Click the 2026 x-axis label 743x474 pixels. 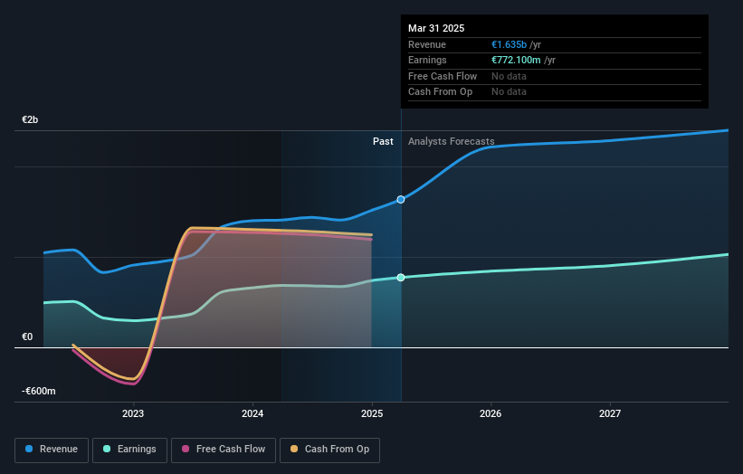491,414
